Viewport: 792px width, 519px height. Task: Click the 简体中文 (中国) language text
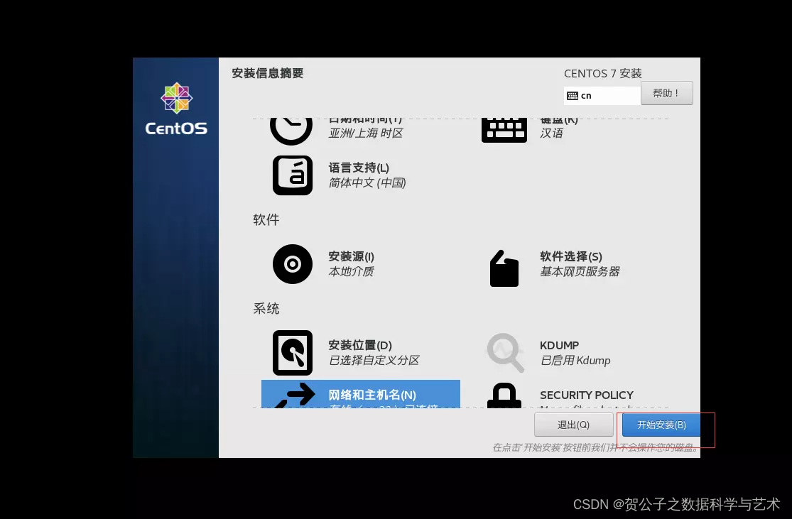click(367, 182)
